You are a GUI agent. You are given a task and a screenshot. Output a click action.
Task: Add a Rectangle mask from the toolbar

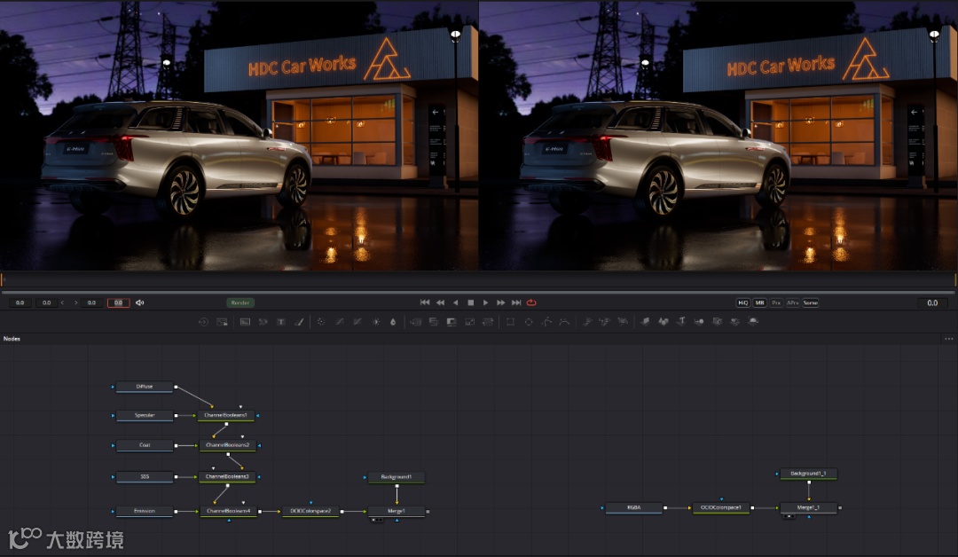tap(510, 322)
